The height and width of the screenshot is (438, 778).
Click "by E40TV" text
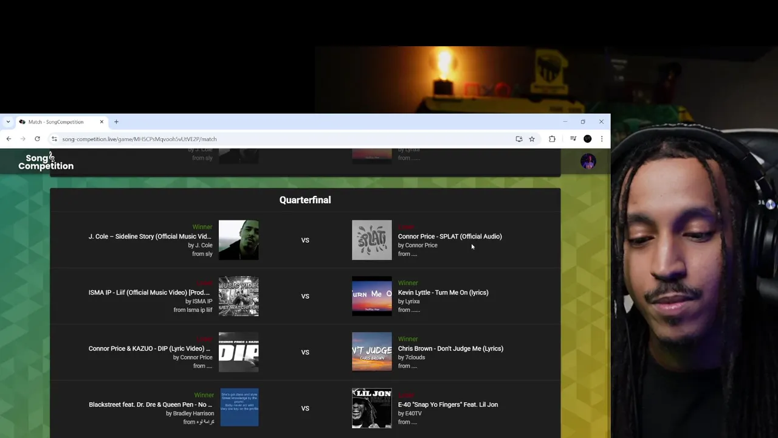410,413
